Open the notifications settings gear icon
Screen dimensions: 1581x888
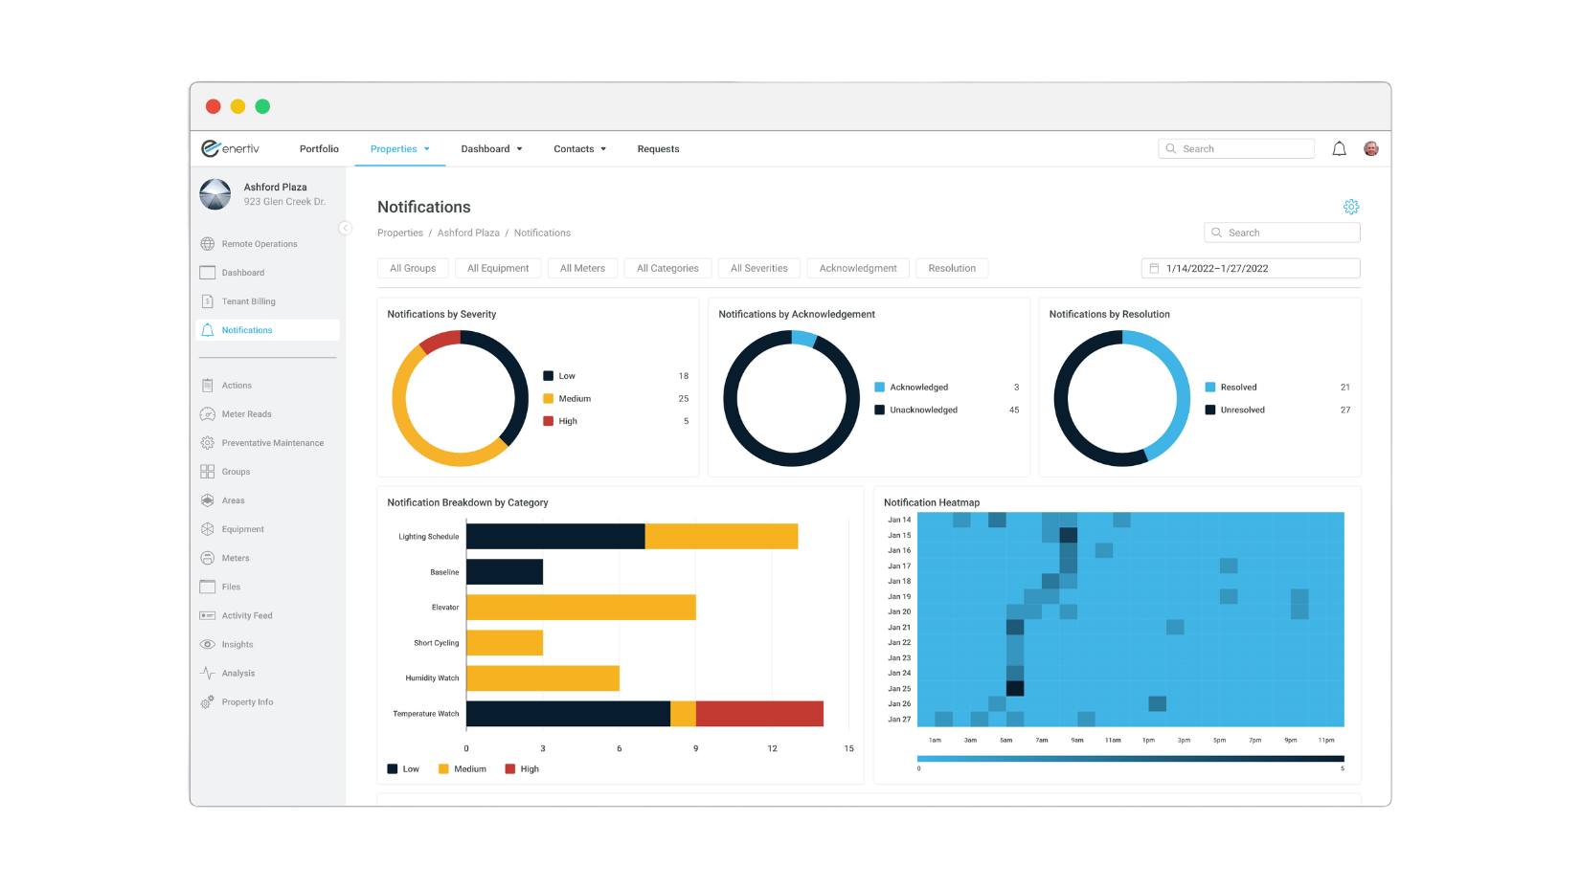tap(1350, 207)
